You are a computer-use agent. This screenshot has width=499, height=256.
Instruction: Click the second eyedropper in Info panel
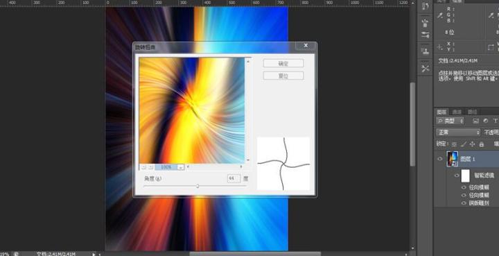click(x=491, y=15)
